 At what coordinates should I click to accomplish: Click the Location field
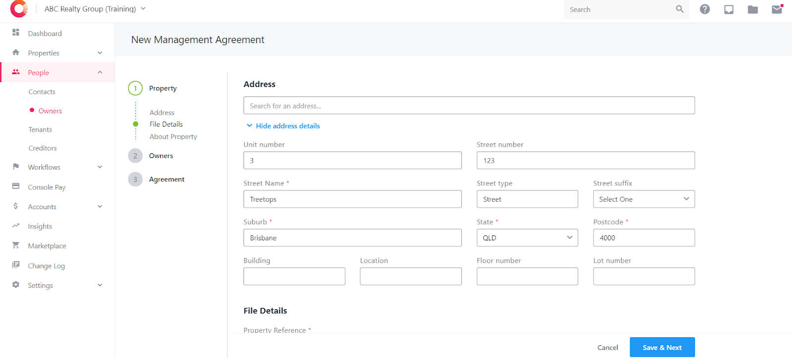[411, 276]
